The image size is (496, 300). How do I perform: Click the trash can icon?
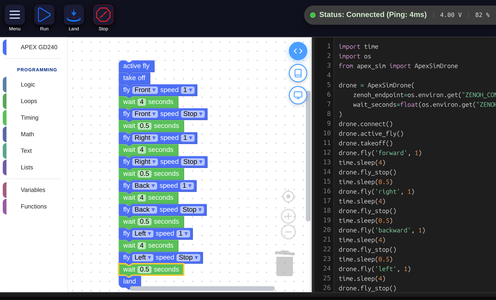285,263
